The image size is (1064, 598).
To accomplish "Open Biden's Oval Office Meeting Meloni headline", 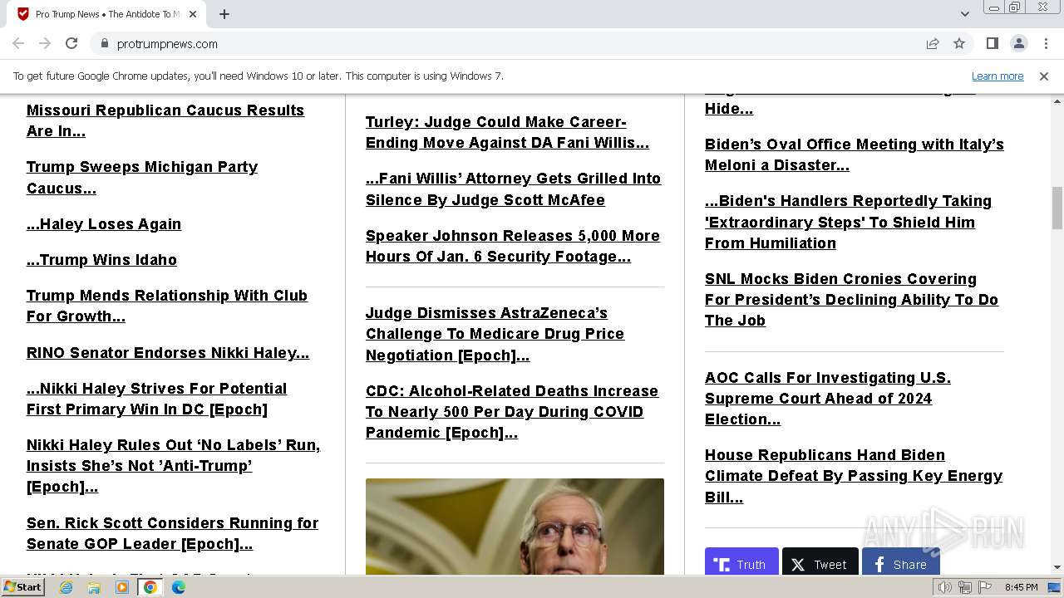I will (x=855, y=154).
